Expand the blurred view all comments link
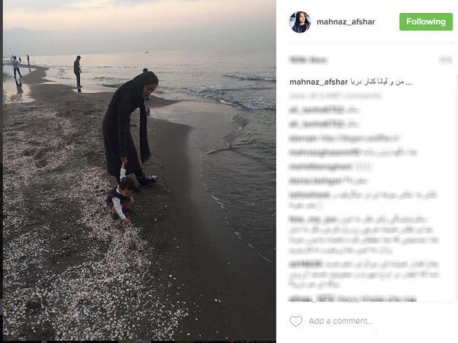The width and height of the screenshot is (458, 343). click(x=335, y=96)
